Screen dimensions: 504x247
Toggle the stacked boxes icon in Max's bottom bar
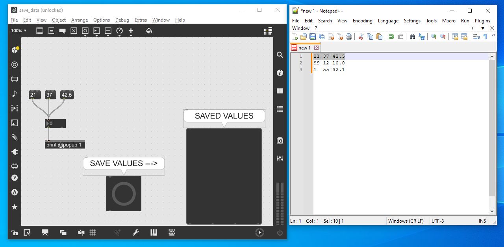[63, 232]
